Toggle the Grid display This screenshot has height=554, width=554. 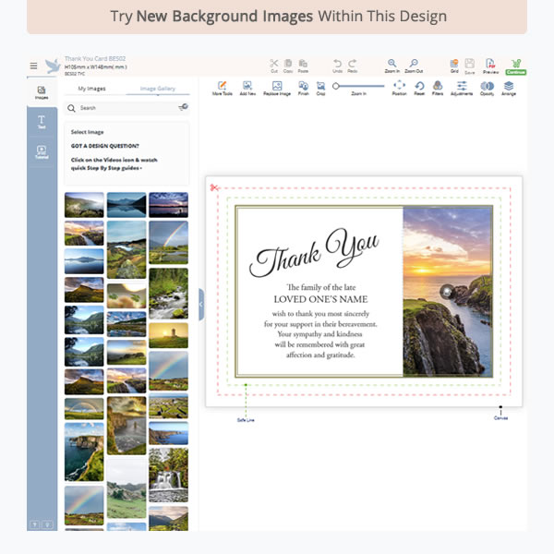point(454,64)
